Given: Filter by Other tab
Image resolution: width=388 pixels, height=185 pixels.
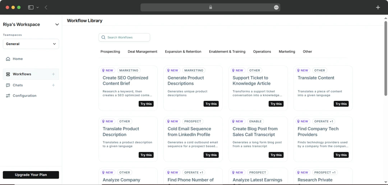Looking at the screenshot, I should (307, 52).
